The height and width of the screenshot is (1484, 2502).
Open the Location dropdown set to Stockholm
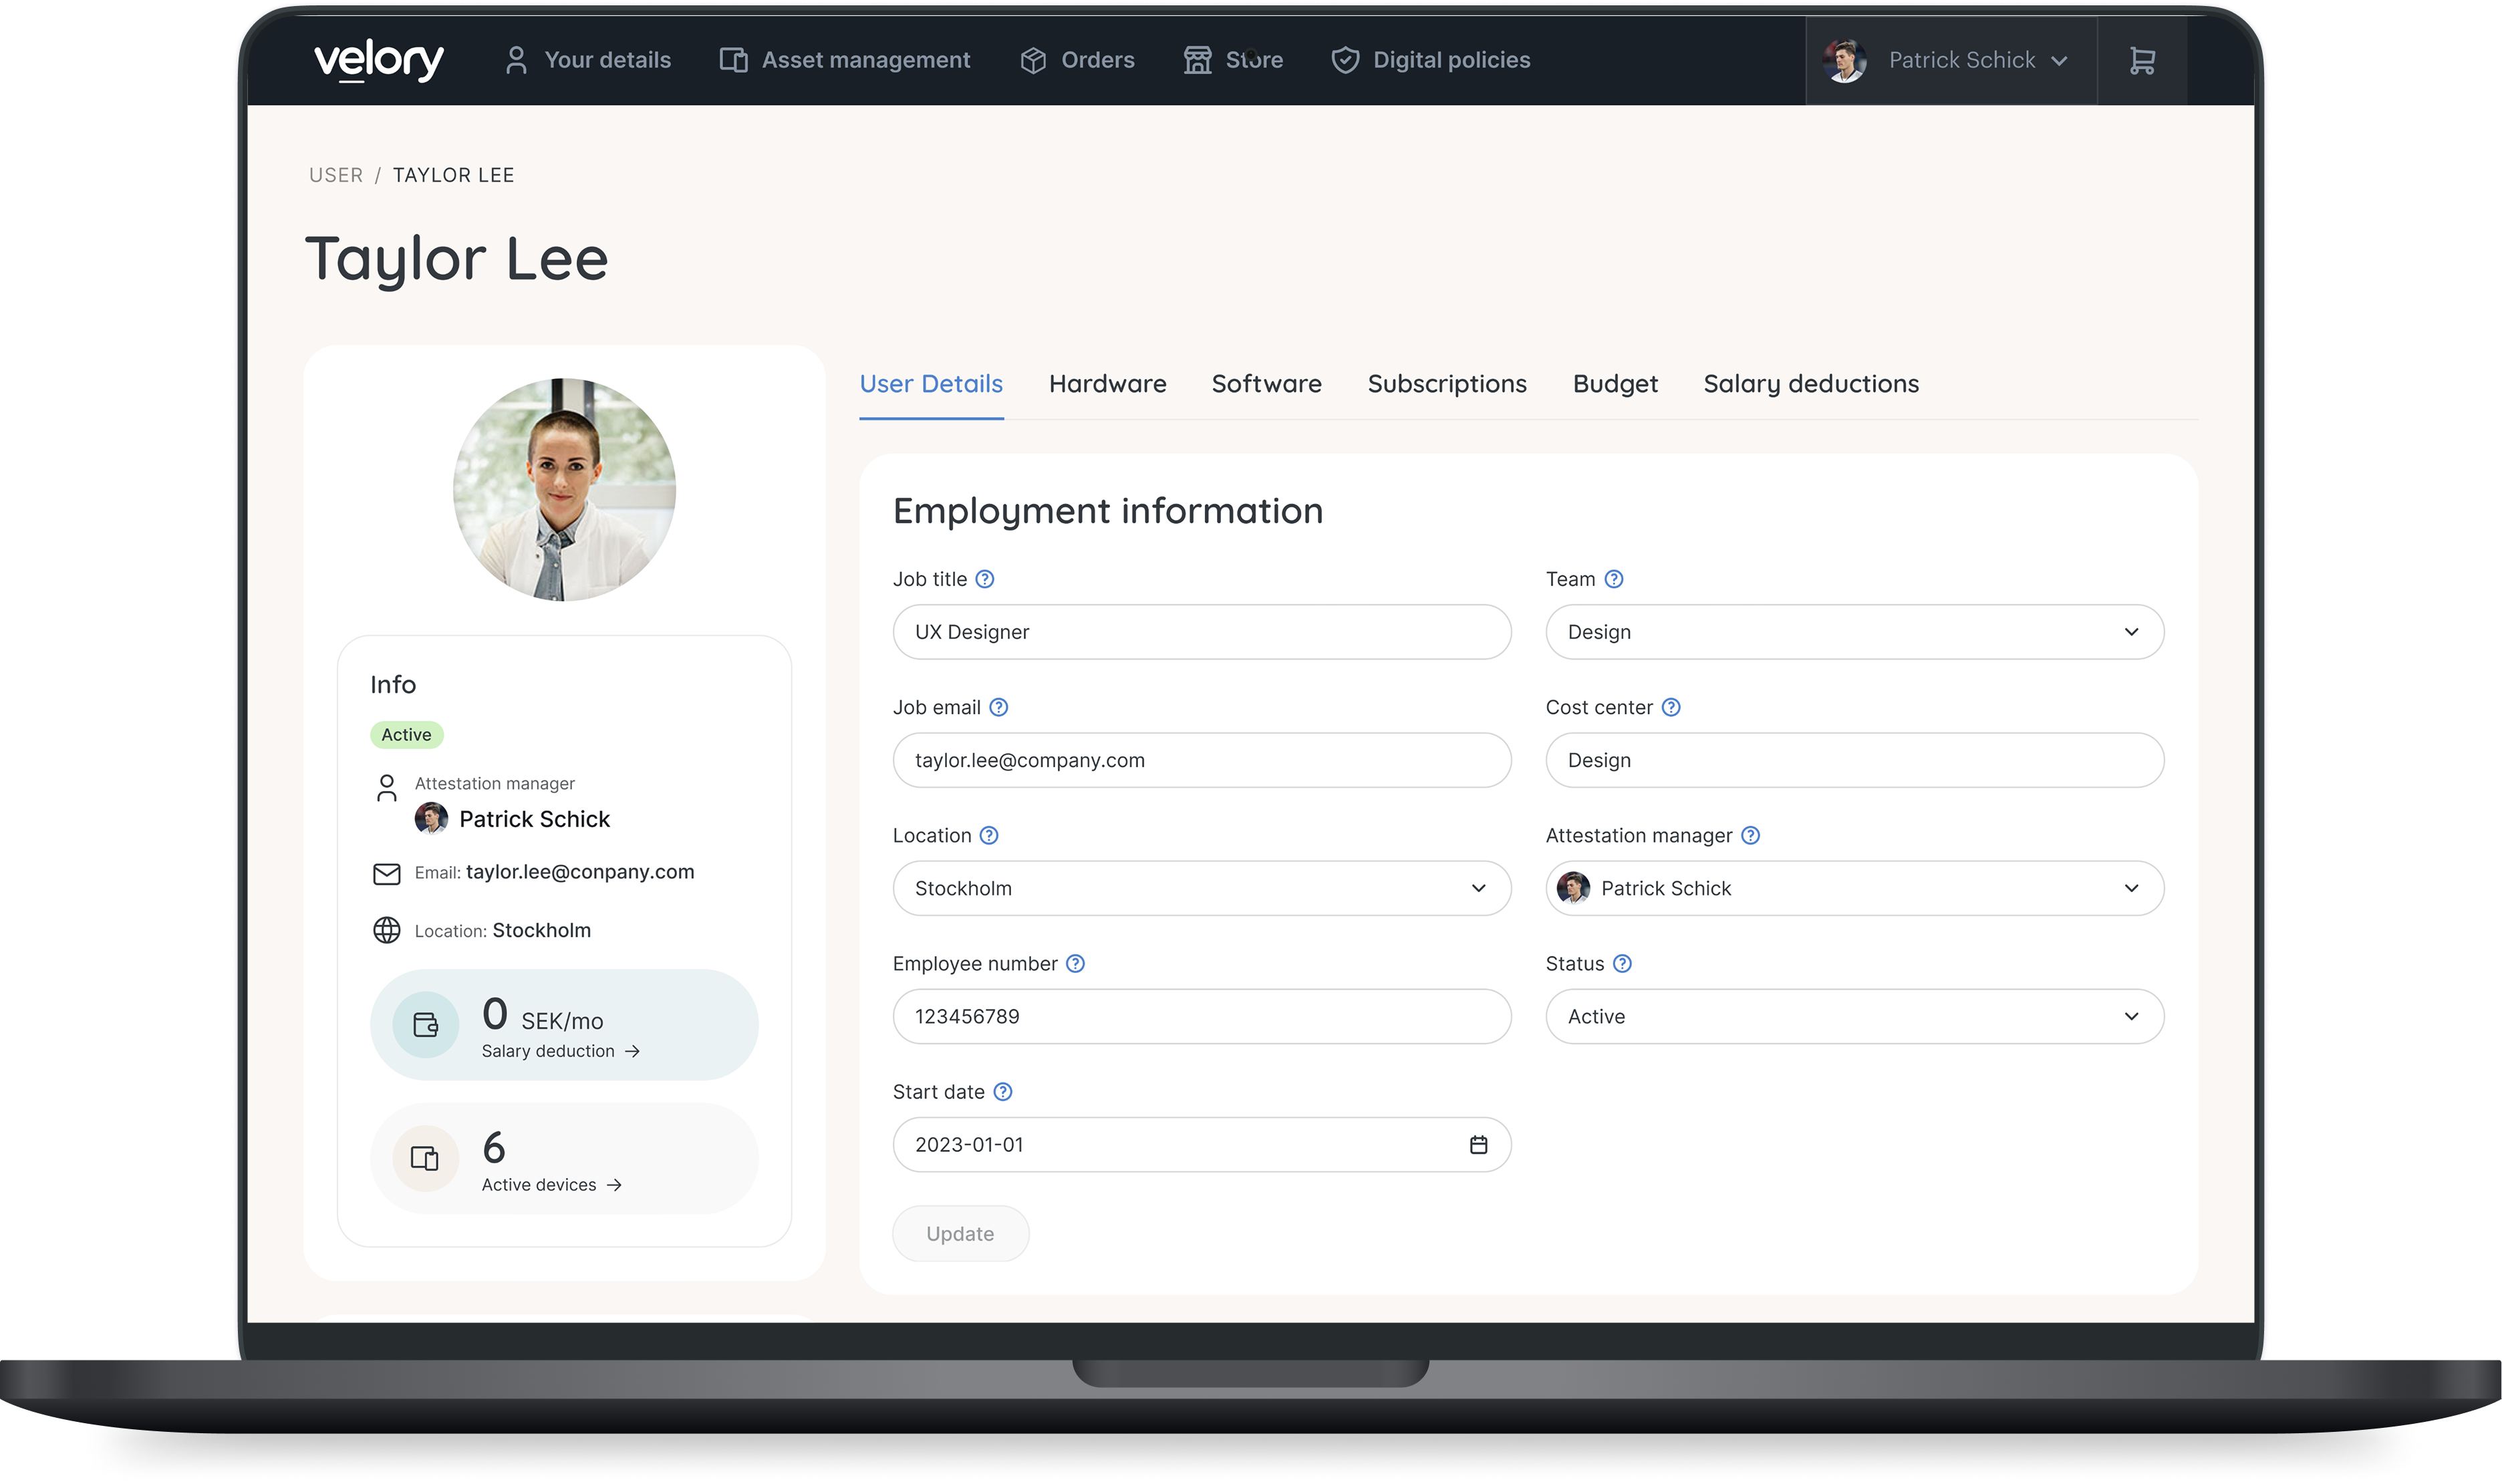pyautogui.click(x=1201, y=888)
